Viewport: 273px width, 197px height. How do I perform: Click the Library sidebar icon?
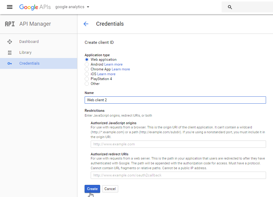(x=10, y=53)
